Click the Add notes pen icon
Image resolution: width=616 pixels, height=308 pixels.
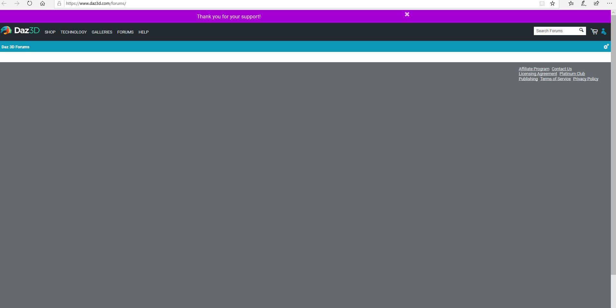[x=583, y=3]
